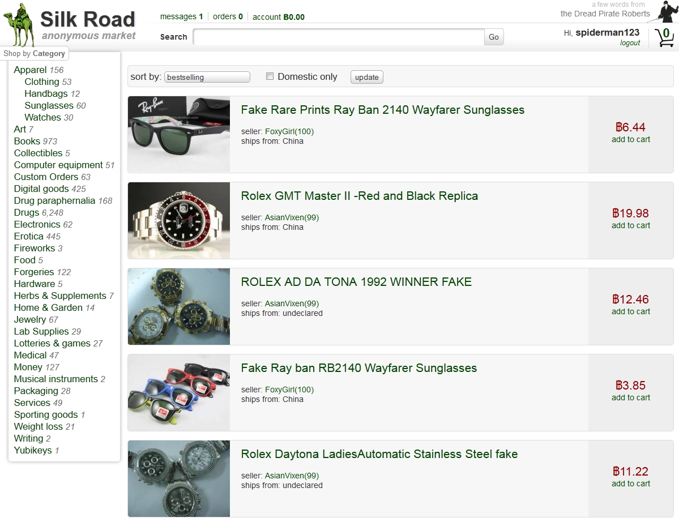Click the ROLEX AD DA TONA thumbnail

pyautogui.click(x=179, y=306)
